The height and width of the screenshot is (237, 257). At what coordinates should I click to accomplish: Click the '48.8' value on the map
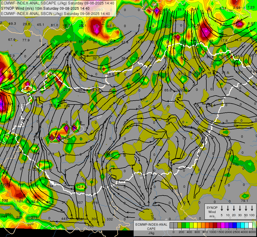click(110, 74)
